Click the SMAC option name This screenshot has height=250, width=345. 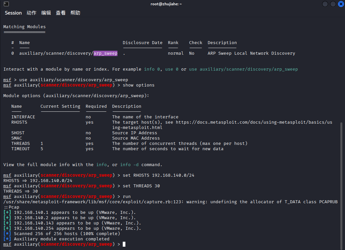coord(17,138)
